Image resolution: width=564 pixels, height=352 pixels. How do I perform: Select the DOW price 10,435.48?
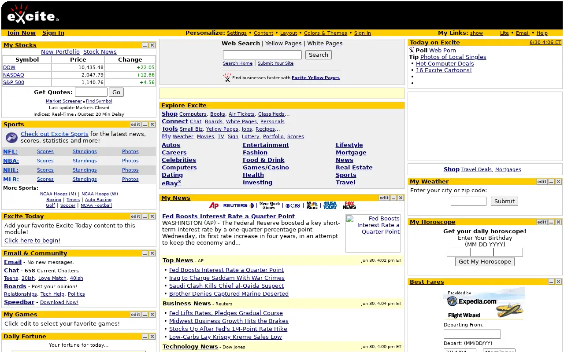(91, 68)
